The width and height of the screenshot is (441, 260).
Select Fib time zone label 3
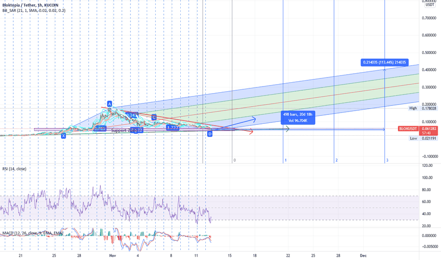pos(387,160)
